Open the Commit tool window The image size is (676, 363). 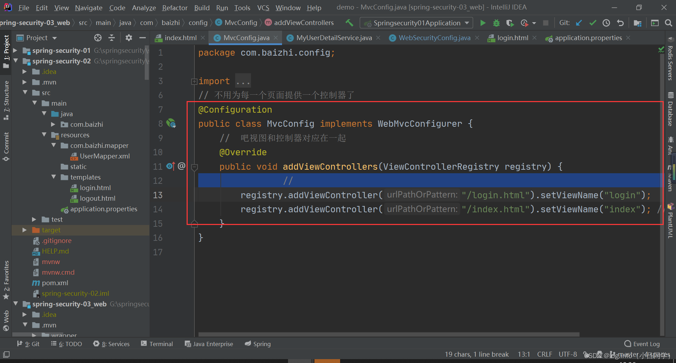pos(6,147)
